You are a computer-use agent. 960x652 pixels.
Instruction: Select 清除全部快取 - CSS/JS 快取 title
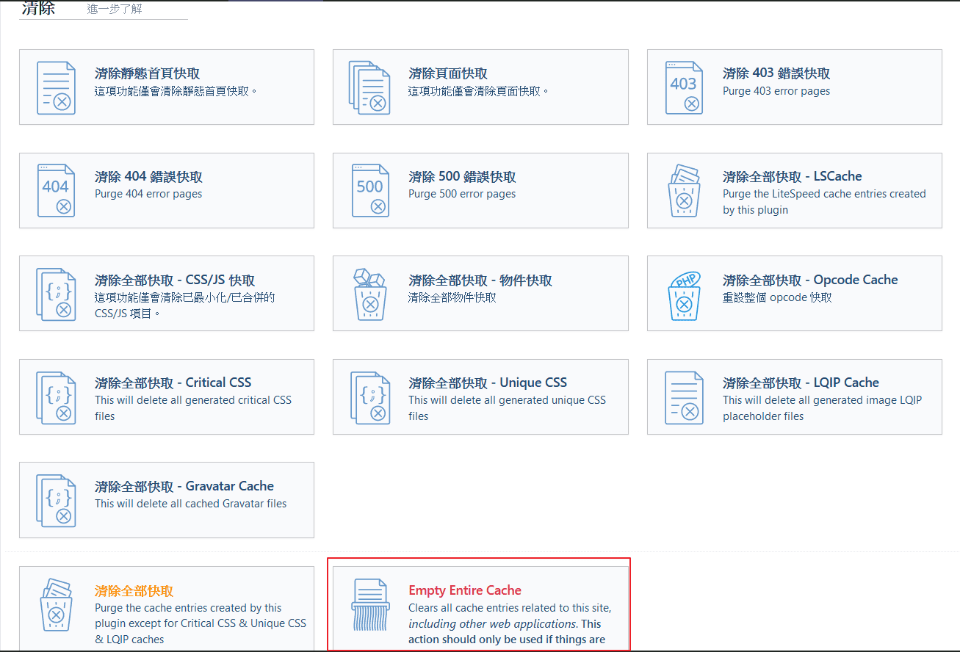click(x=175, y=280)
